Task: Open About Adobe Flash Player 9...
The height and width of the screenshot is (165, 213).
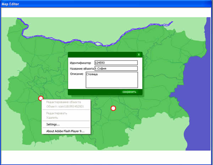Action: coord(66,131)
